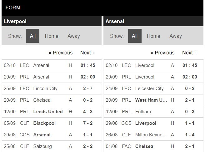205x152 pixels.
Task: Click the 7 - 2 score result
Action: tap(87, 123)
